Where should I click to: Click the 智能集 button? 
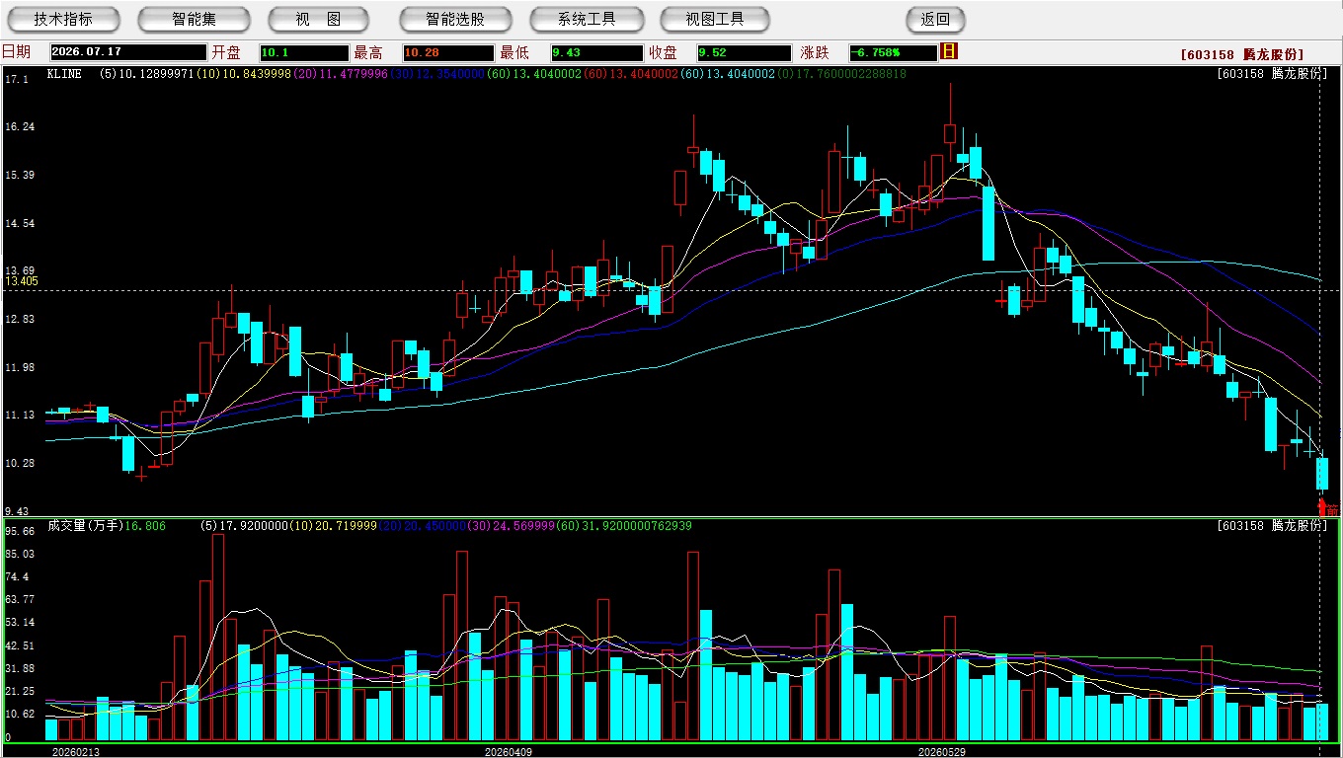[x=194, y=20]
